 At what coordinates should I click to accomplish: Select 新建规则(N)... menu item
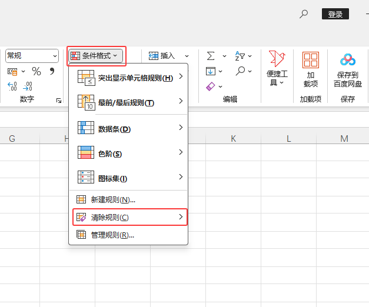pyautogui.click(x=112, y=199)
